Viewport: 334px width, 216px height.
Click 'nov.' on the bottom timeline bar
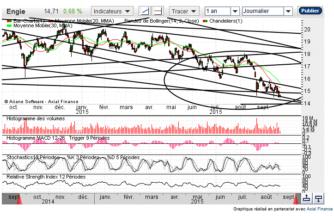coord(60,197)
